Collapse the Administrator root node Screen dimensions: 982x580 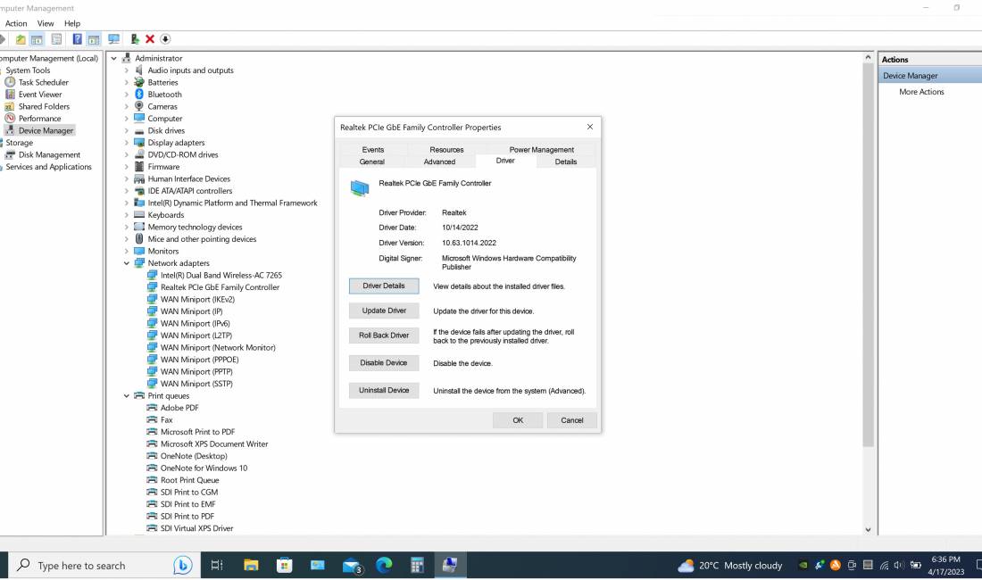coord(114,58)
